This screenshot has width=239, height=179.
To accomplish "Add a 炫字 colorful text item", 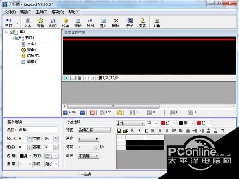I will click(66, 23).
